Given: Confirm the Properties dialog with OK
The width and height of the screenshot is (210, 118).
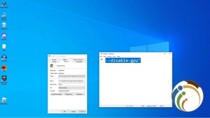Looking at the screenshot, I should point(65,111).
